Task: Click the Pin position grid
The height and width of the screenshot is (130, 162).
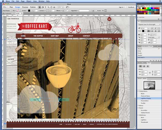Action: [106, 10]
